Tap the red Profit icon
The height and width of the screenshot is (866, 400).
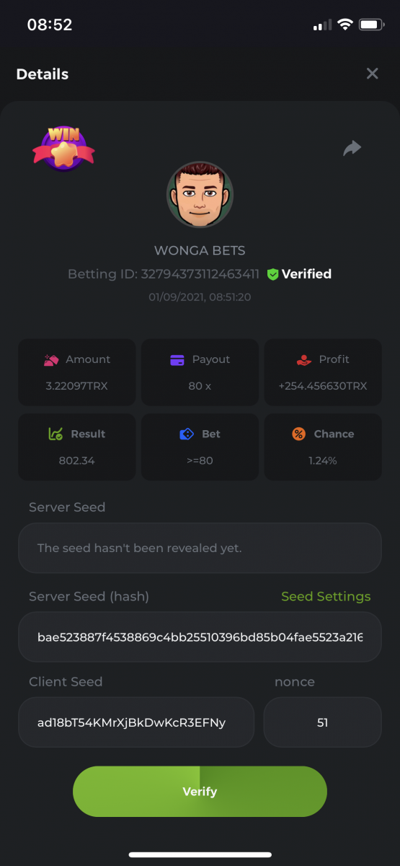pyautogui.click(x=303, y=359)
